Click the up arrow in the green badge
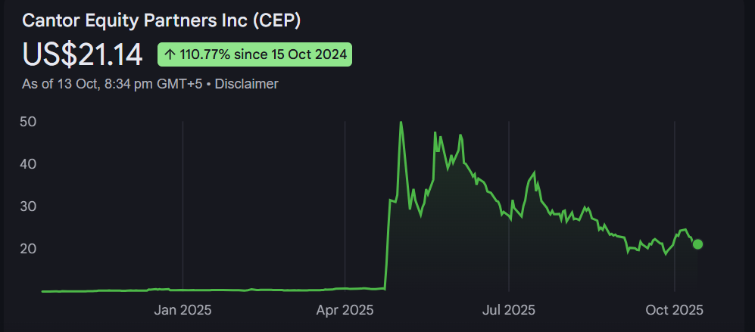 170,54
